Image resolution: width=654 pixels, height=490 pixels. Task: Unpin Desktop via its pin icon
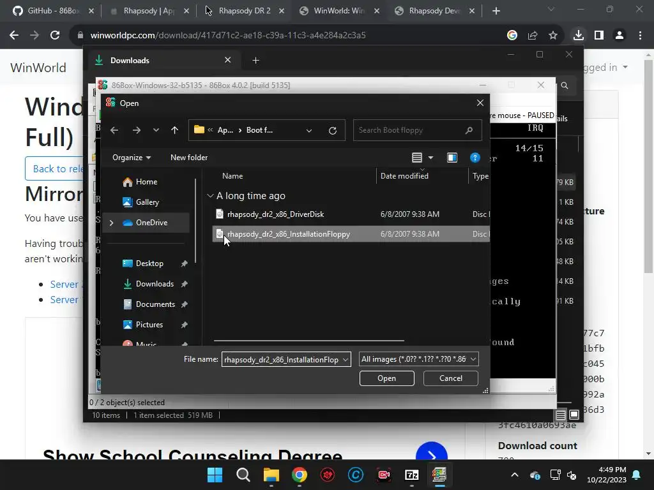tap(184, 264)
